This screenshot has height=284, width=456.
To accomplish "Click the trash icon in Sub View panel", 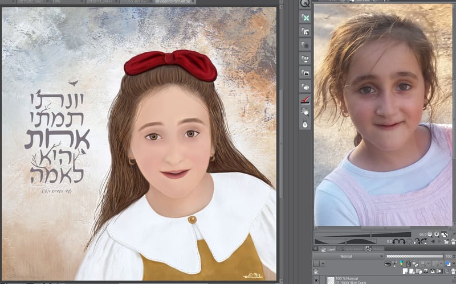I will [452, 241].
